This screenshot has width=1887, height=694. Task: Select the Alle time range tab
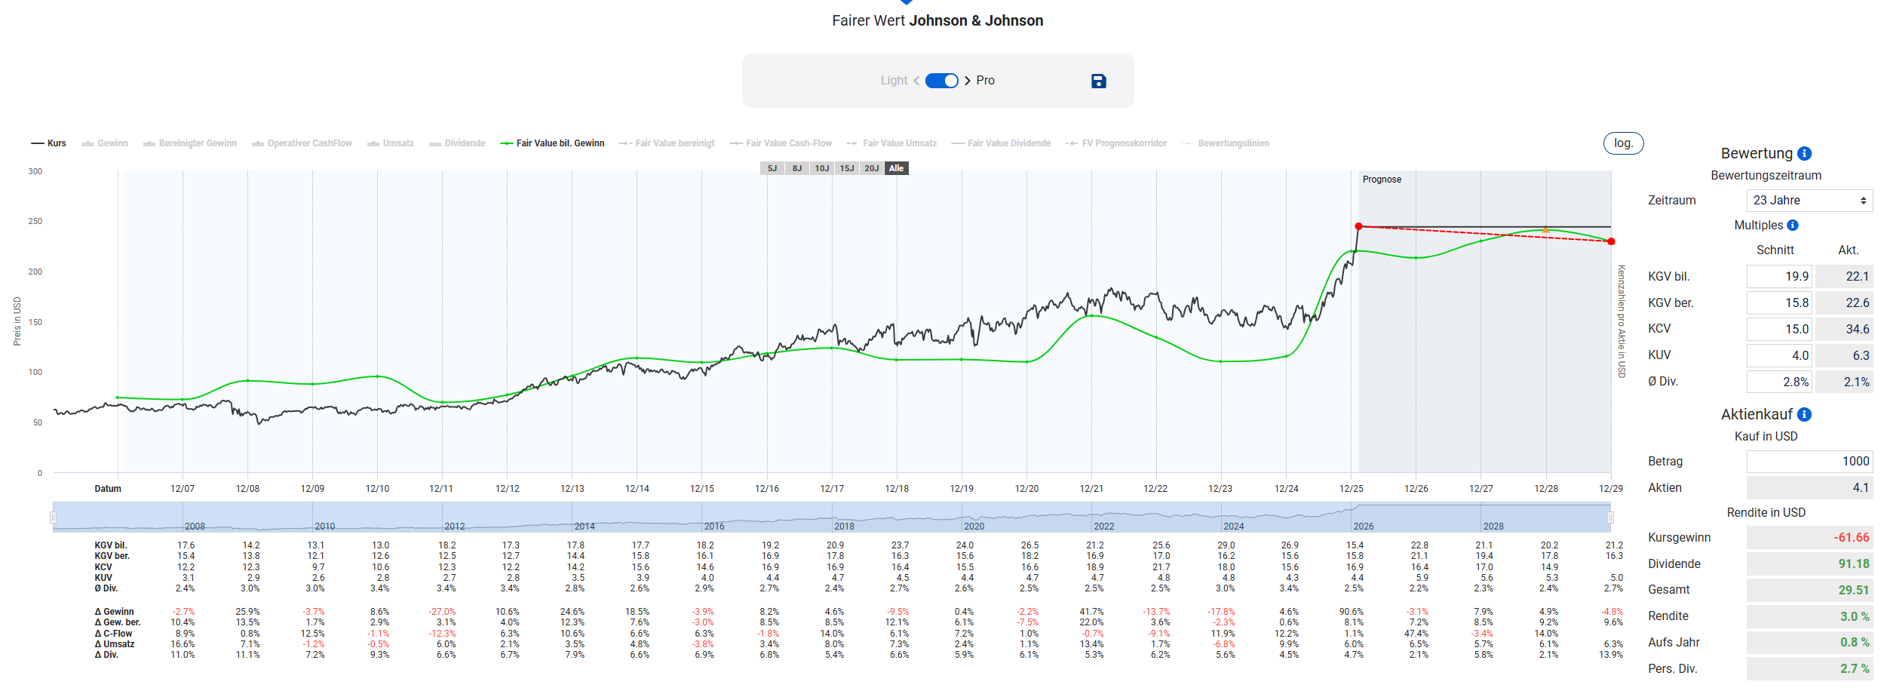896,168
